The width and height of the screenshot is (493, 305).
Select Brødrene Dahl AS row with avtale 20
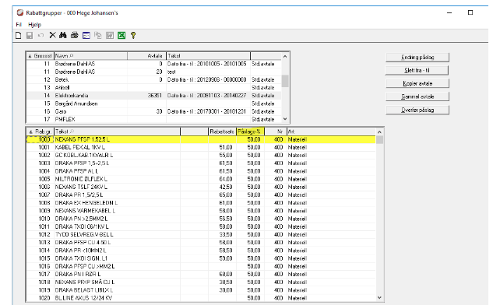point(154,72)
